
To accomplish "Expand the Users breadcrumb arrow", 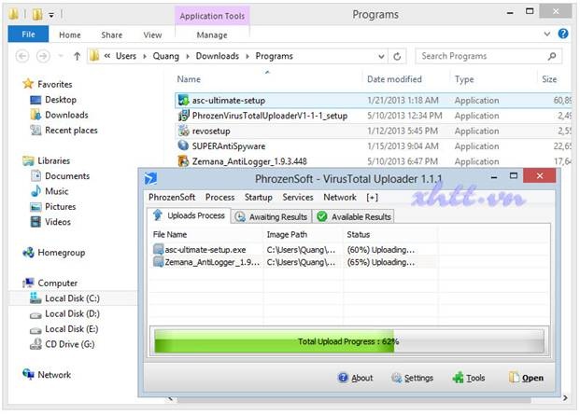I will (145, 56).
